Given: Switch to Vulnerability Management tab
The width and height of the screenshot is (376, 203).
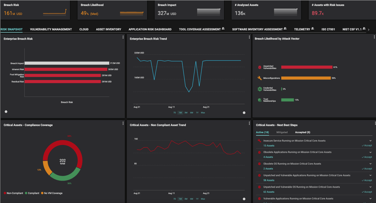Looking at the screenshot, I should (51, 29).
